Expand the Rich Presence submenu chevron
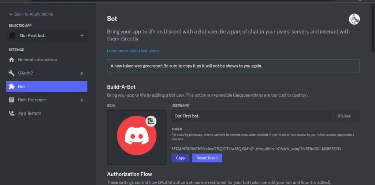This screenshot has height=185, width=375. click(x=82, y=100)
